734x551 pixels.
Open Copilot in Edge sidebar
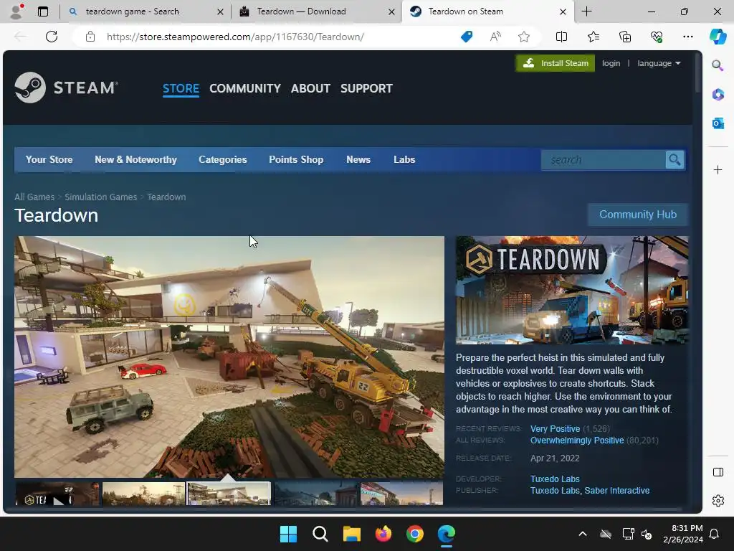click(718, 37)
